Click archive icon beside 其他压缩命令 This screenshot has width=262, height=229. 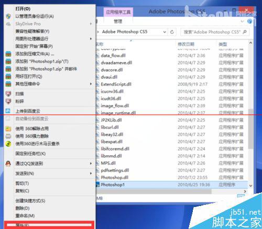pos(8,84)
